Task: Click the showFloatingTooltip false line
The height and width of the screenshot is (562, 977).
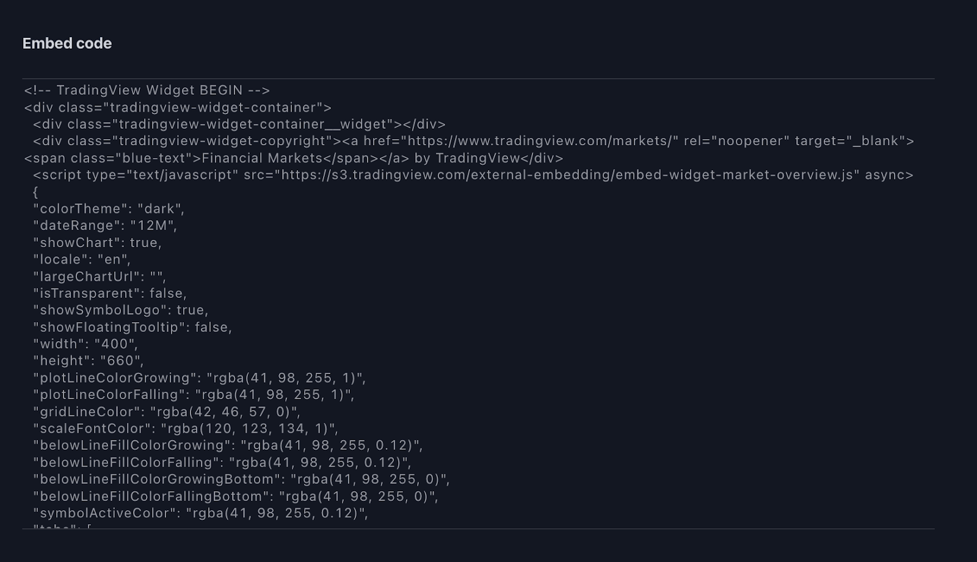Action: pyautogui.click(x=133, y=327)
